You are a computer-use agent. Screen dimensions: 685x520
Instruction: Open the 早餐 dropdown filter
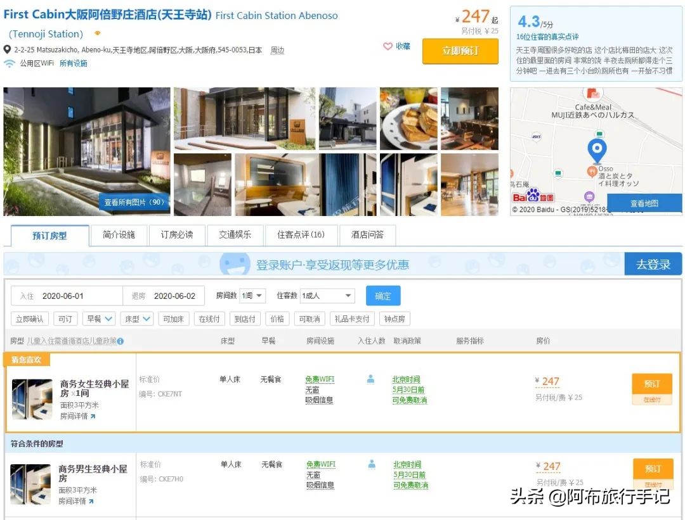99,319
